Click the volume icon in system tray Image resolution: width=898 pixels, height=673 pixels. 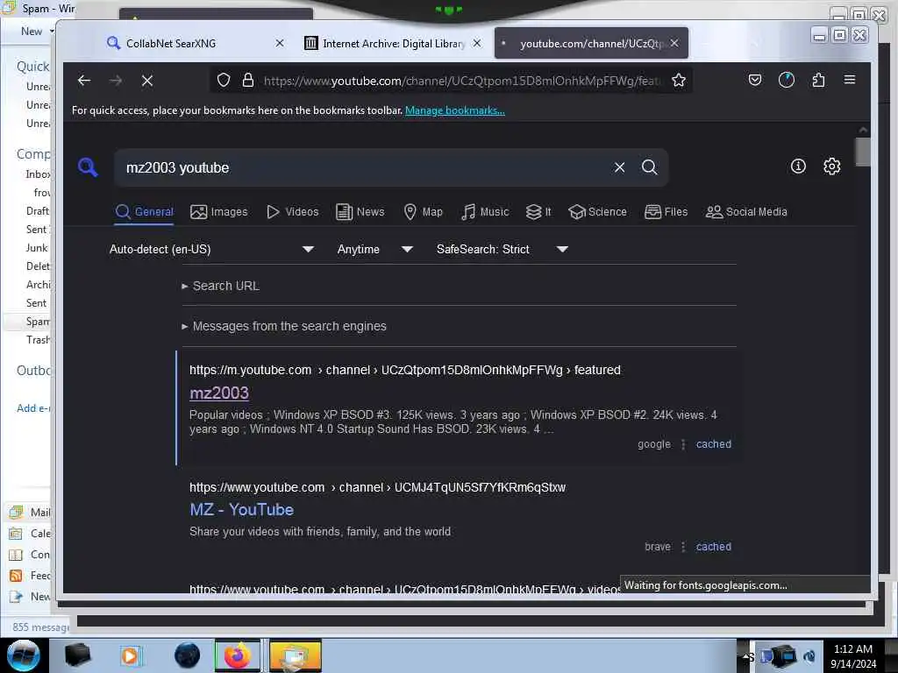pos(809,655)
